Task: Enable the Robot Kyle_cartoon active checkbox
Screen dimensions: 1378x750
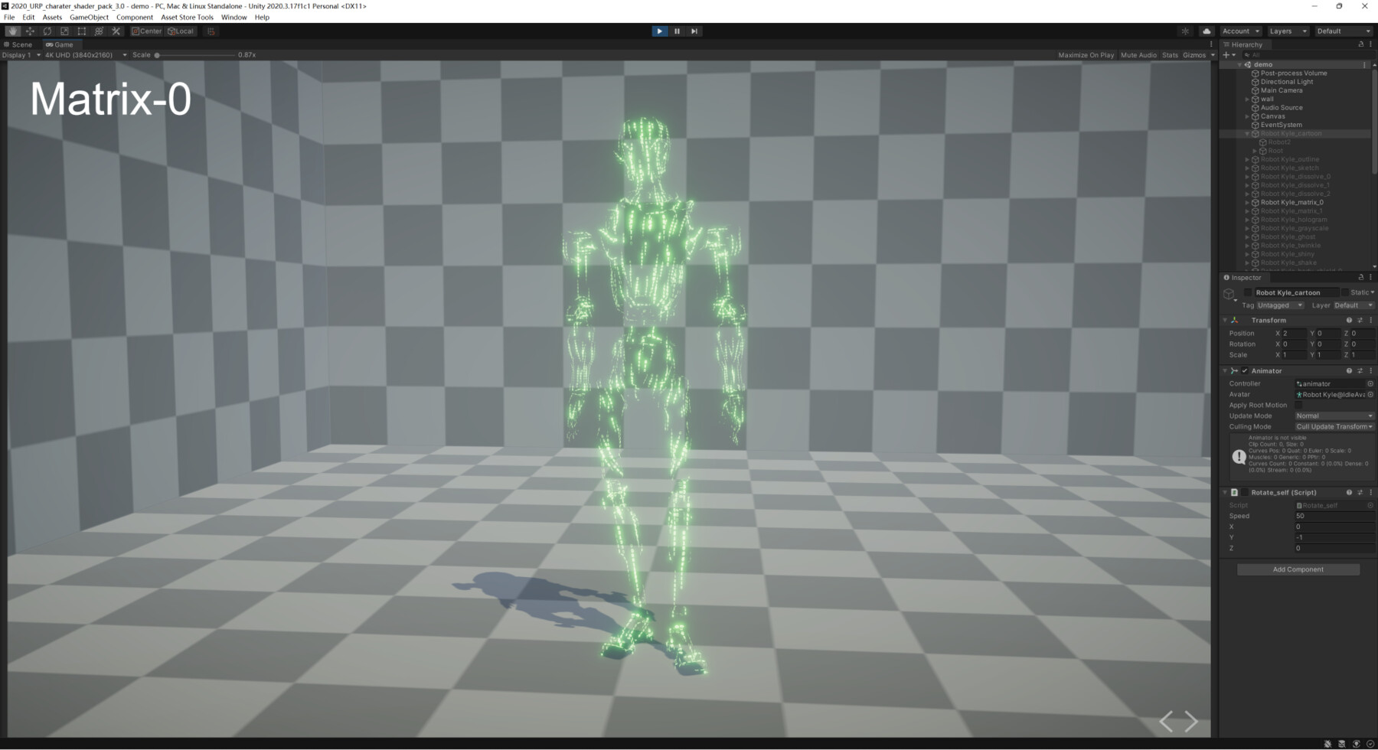Action: point(1248,293)
